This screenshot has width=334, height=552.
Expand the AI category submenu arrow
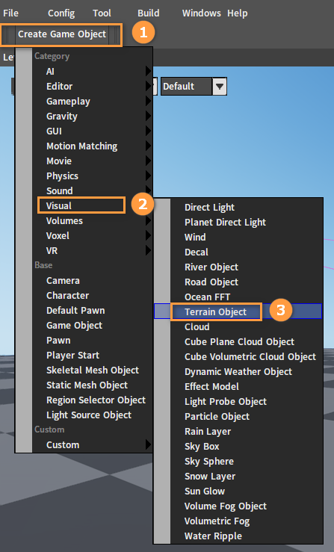[x=149, y=71]
